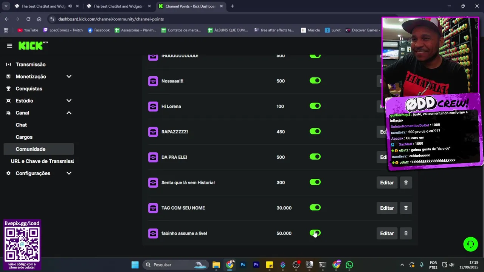Disable the DA PRA ELE! reward toggle
This screenshot has width=484, height=272.
[x=315, y=156]
